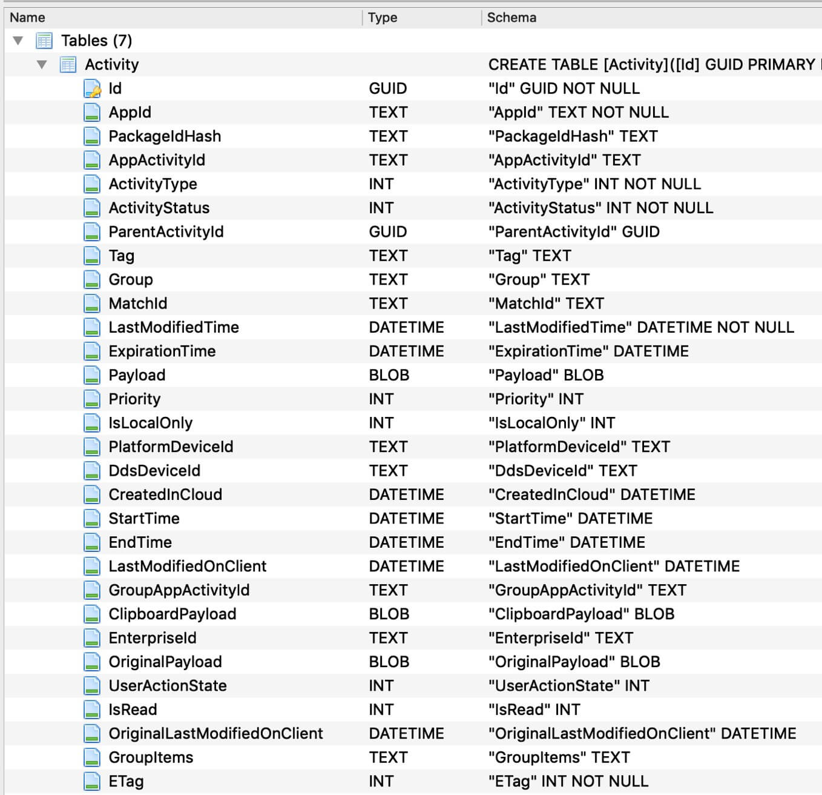The height and width of the screenshot is (795, 822).
Task: Click the Type column header
Action: tap(381, 18)
